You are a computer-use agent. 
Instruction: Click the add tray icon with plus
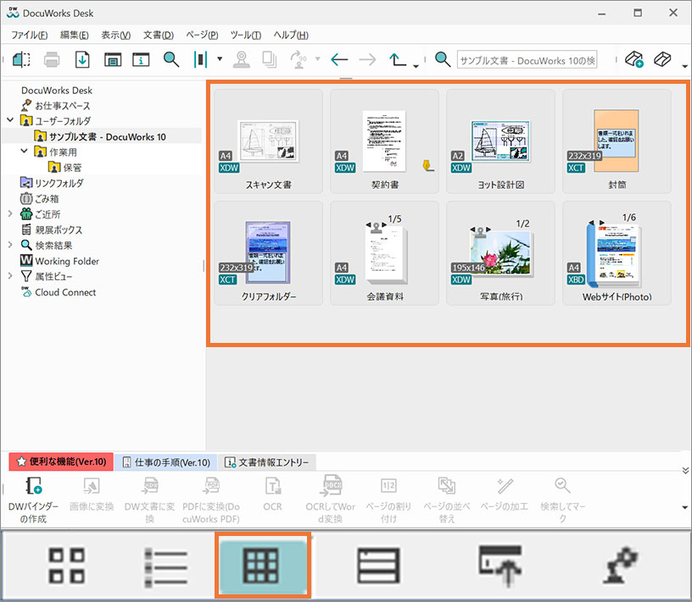634,59
